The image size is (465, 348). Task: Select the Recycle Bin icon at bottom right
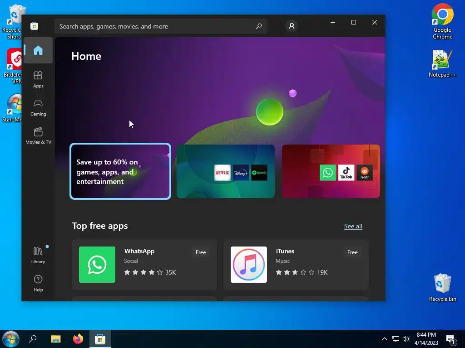(442, 288)
